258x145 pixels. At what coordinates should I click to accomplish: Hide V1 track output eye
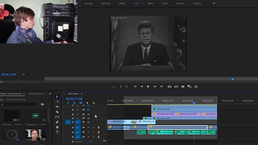tap(88, 122)
